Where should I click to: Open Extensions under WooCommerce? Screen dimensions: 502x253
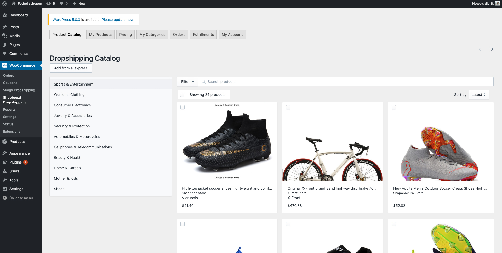(12, 131)
